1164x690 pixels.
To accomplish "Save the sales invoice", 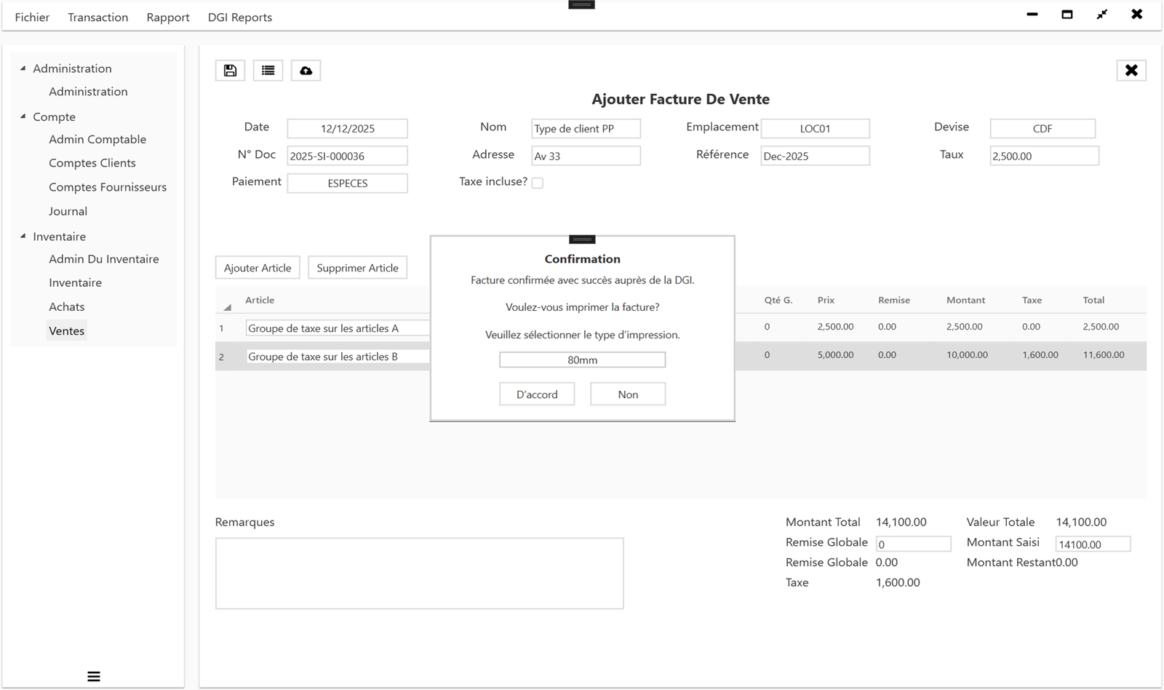I will coord(229,70).
